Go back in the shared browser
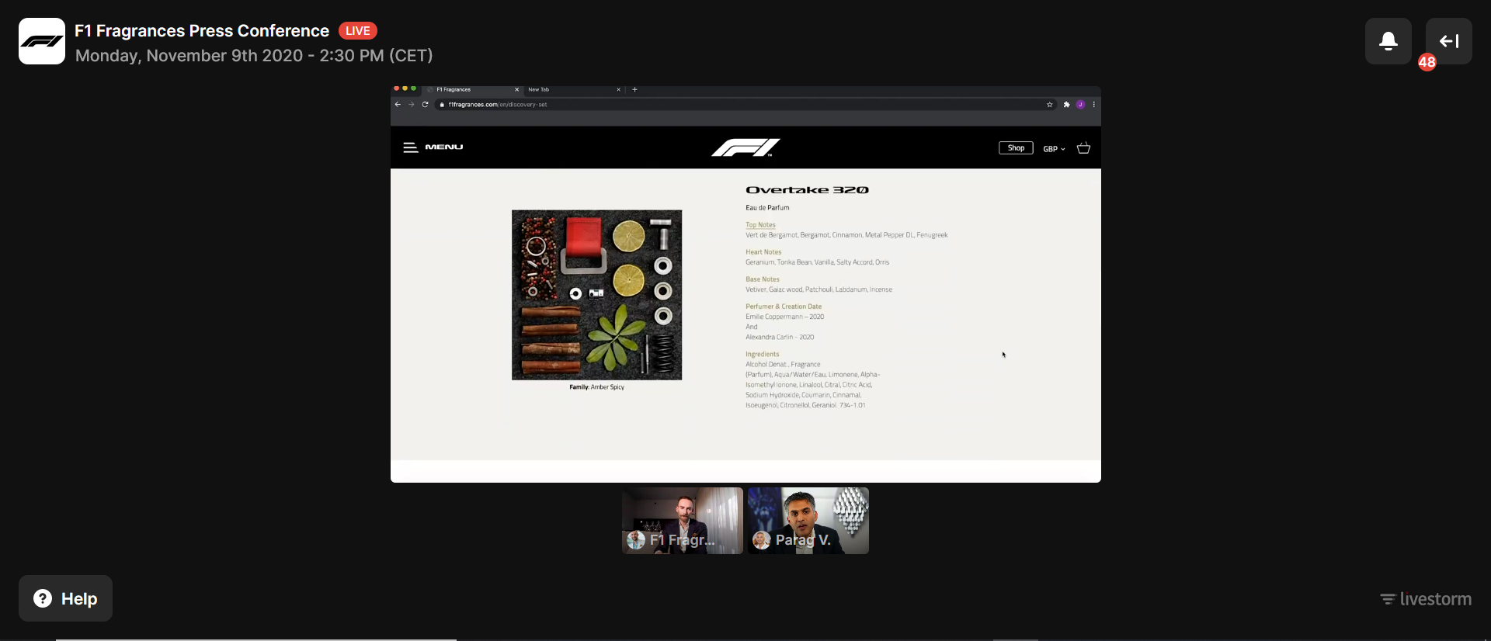Viewport: 1491px width, 641px height. click(398, 105)
